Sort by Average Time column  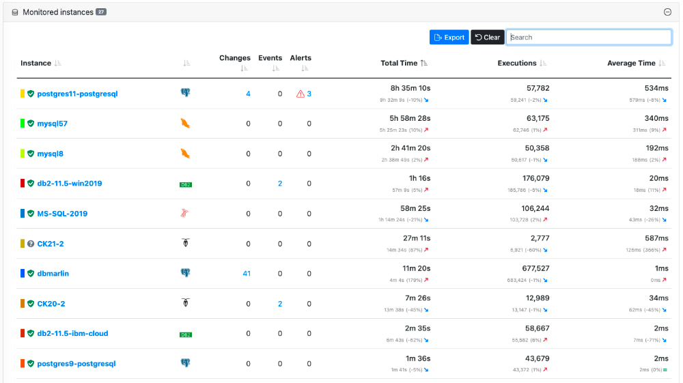[x=662, y=63]
